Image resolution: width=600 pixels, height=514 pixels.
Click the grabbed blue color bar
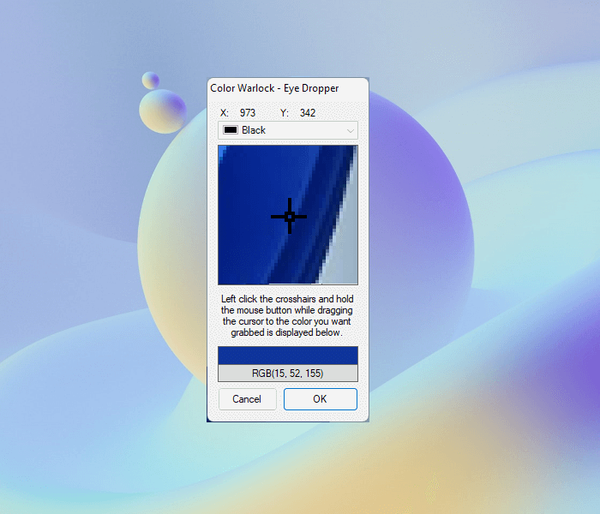[288, 356]
